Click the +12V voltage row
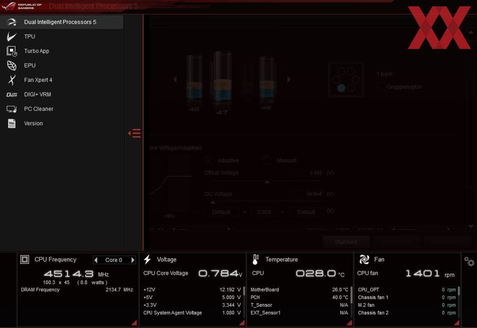This screenshot has height=328, width=477. point(192,290)
